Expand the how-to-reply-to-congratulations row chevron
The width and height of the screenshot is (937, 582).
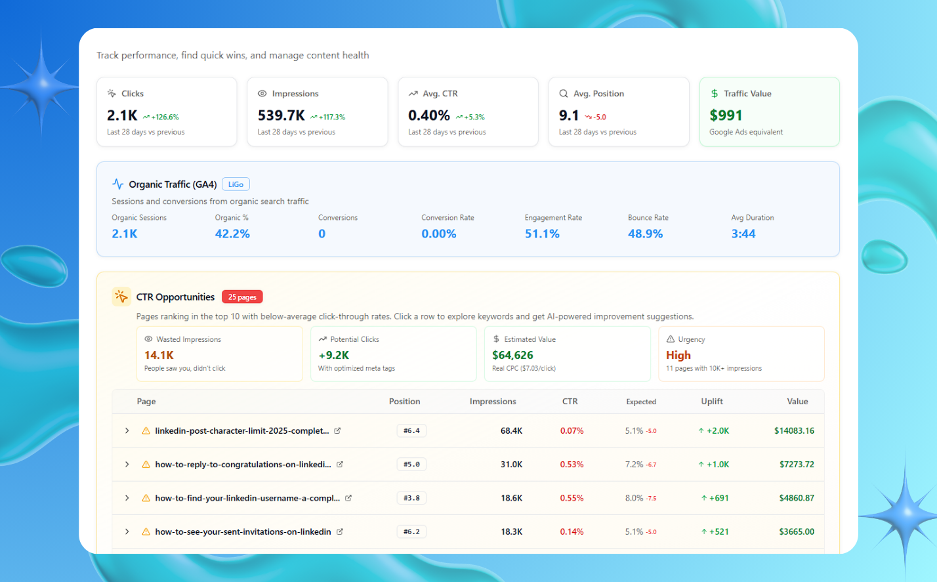click(x=127, y=465)
